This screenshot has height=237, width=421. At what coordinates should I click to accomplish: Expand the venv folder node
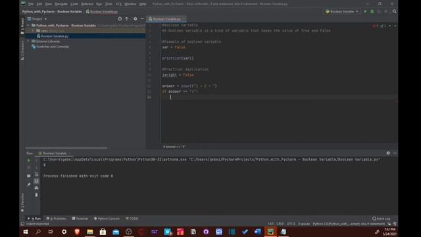[x=33, y=31]
